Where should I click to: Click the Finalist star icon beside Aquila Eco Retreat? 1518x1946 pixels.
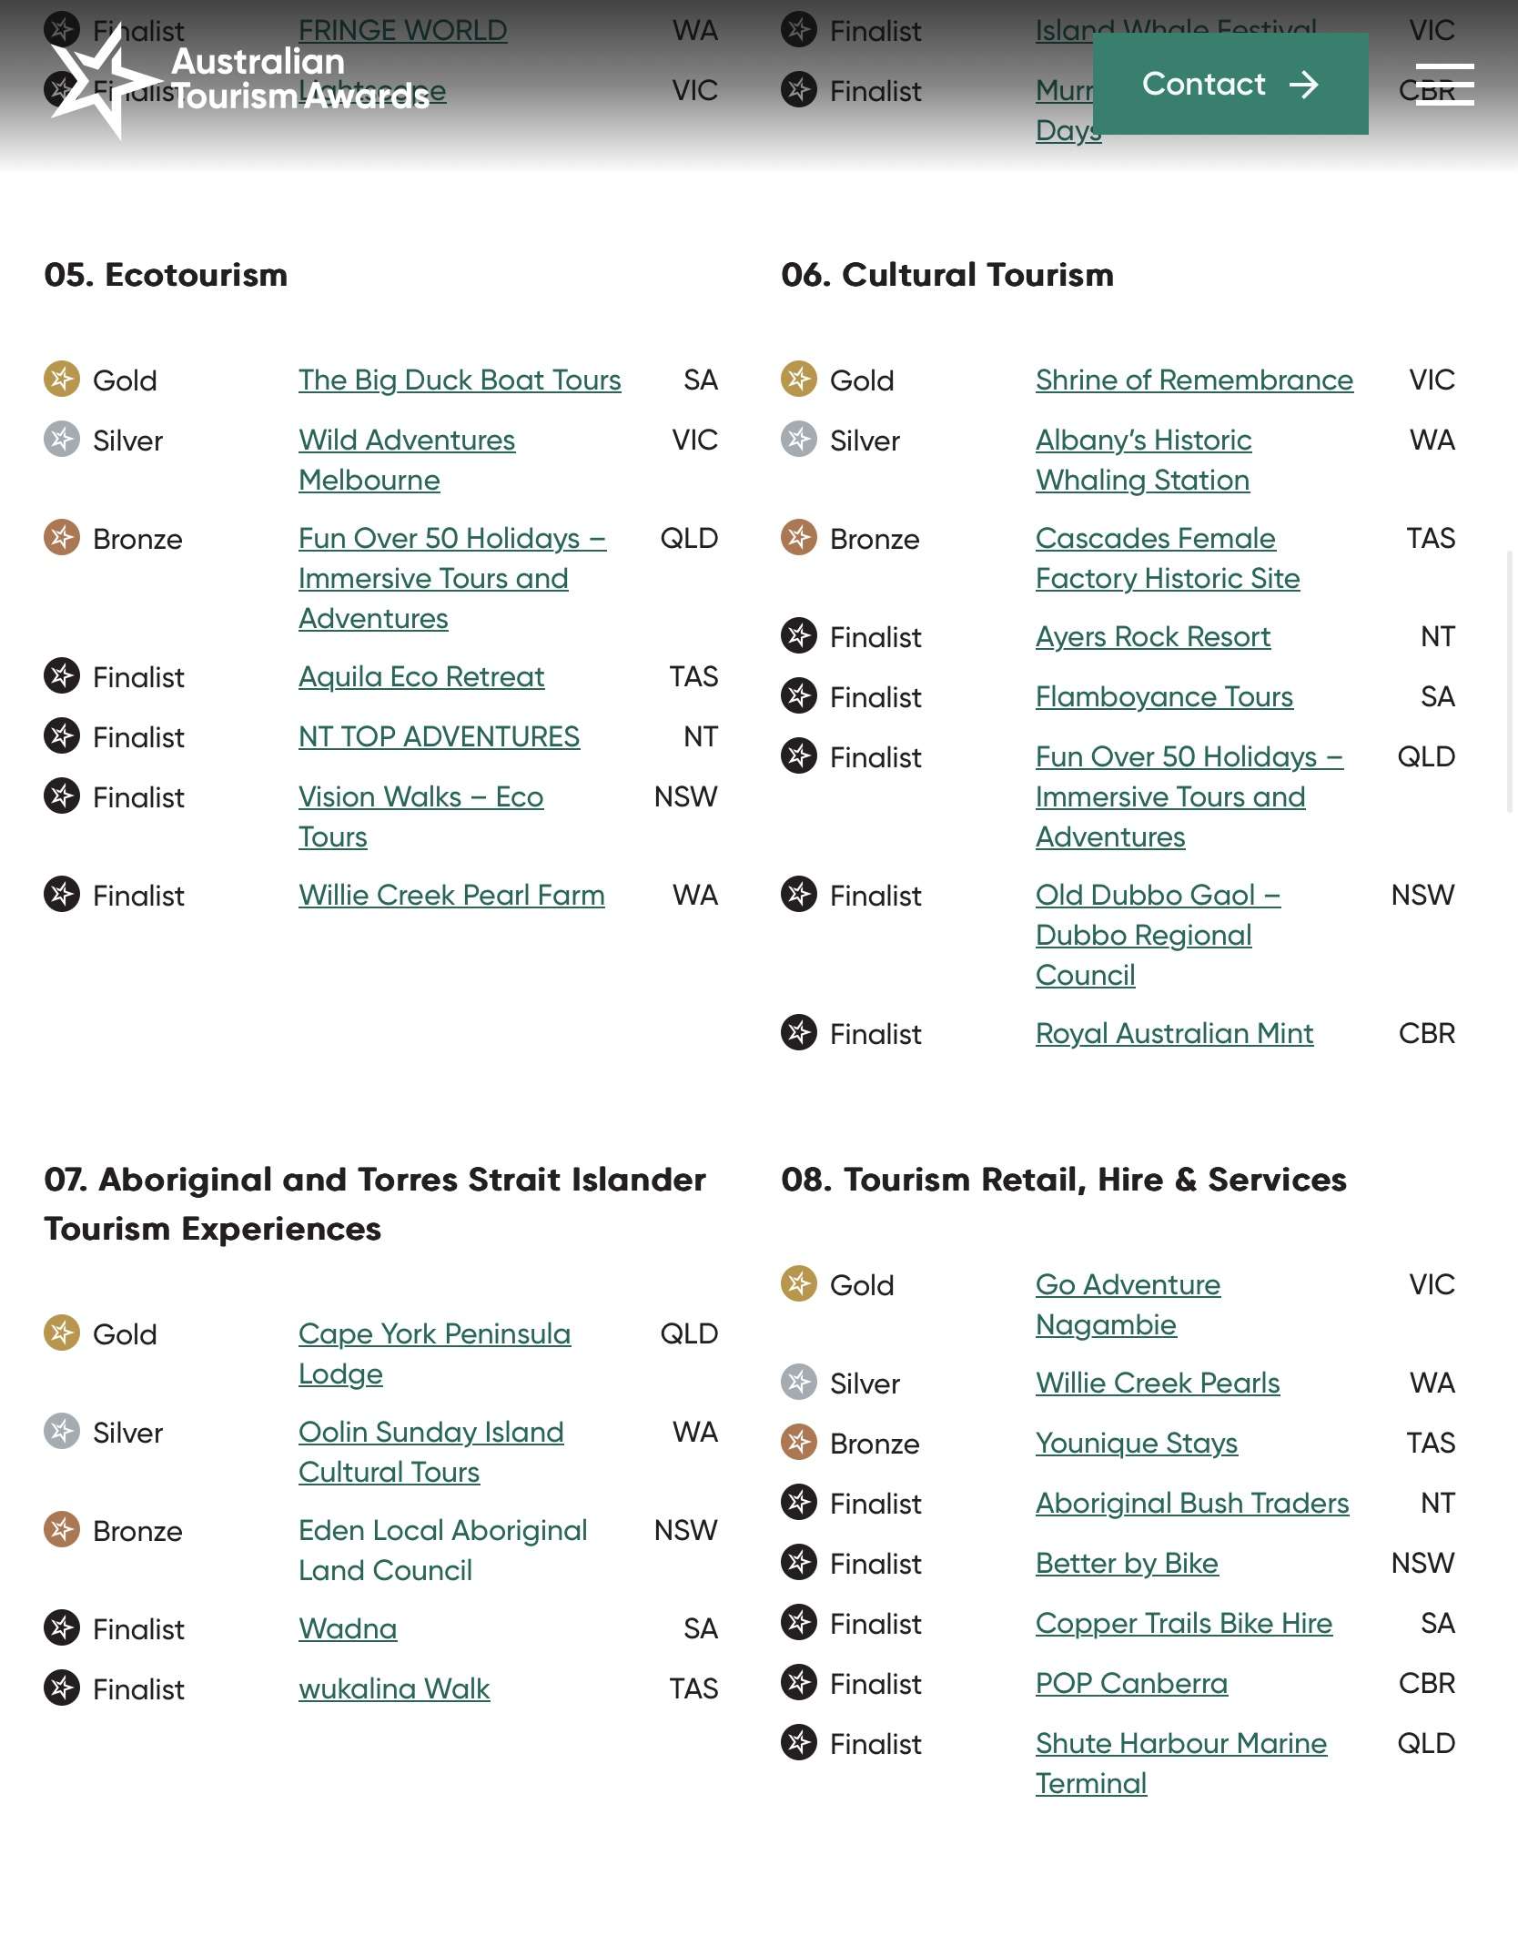[62, 676]
